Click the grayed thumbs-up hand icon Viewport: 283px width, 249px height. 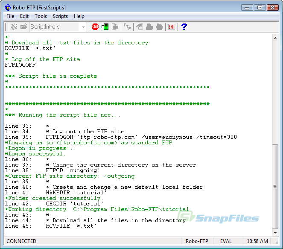pyautogui.click(x=149, y=27)
